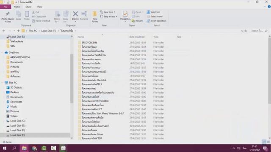271x152 pixels.
Task: Open the help question mark icon
Action: (269, 7)
